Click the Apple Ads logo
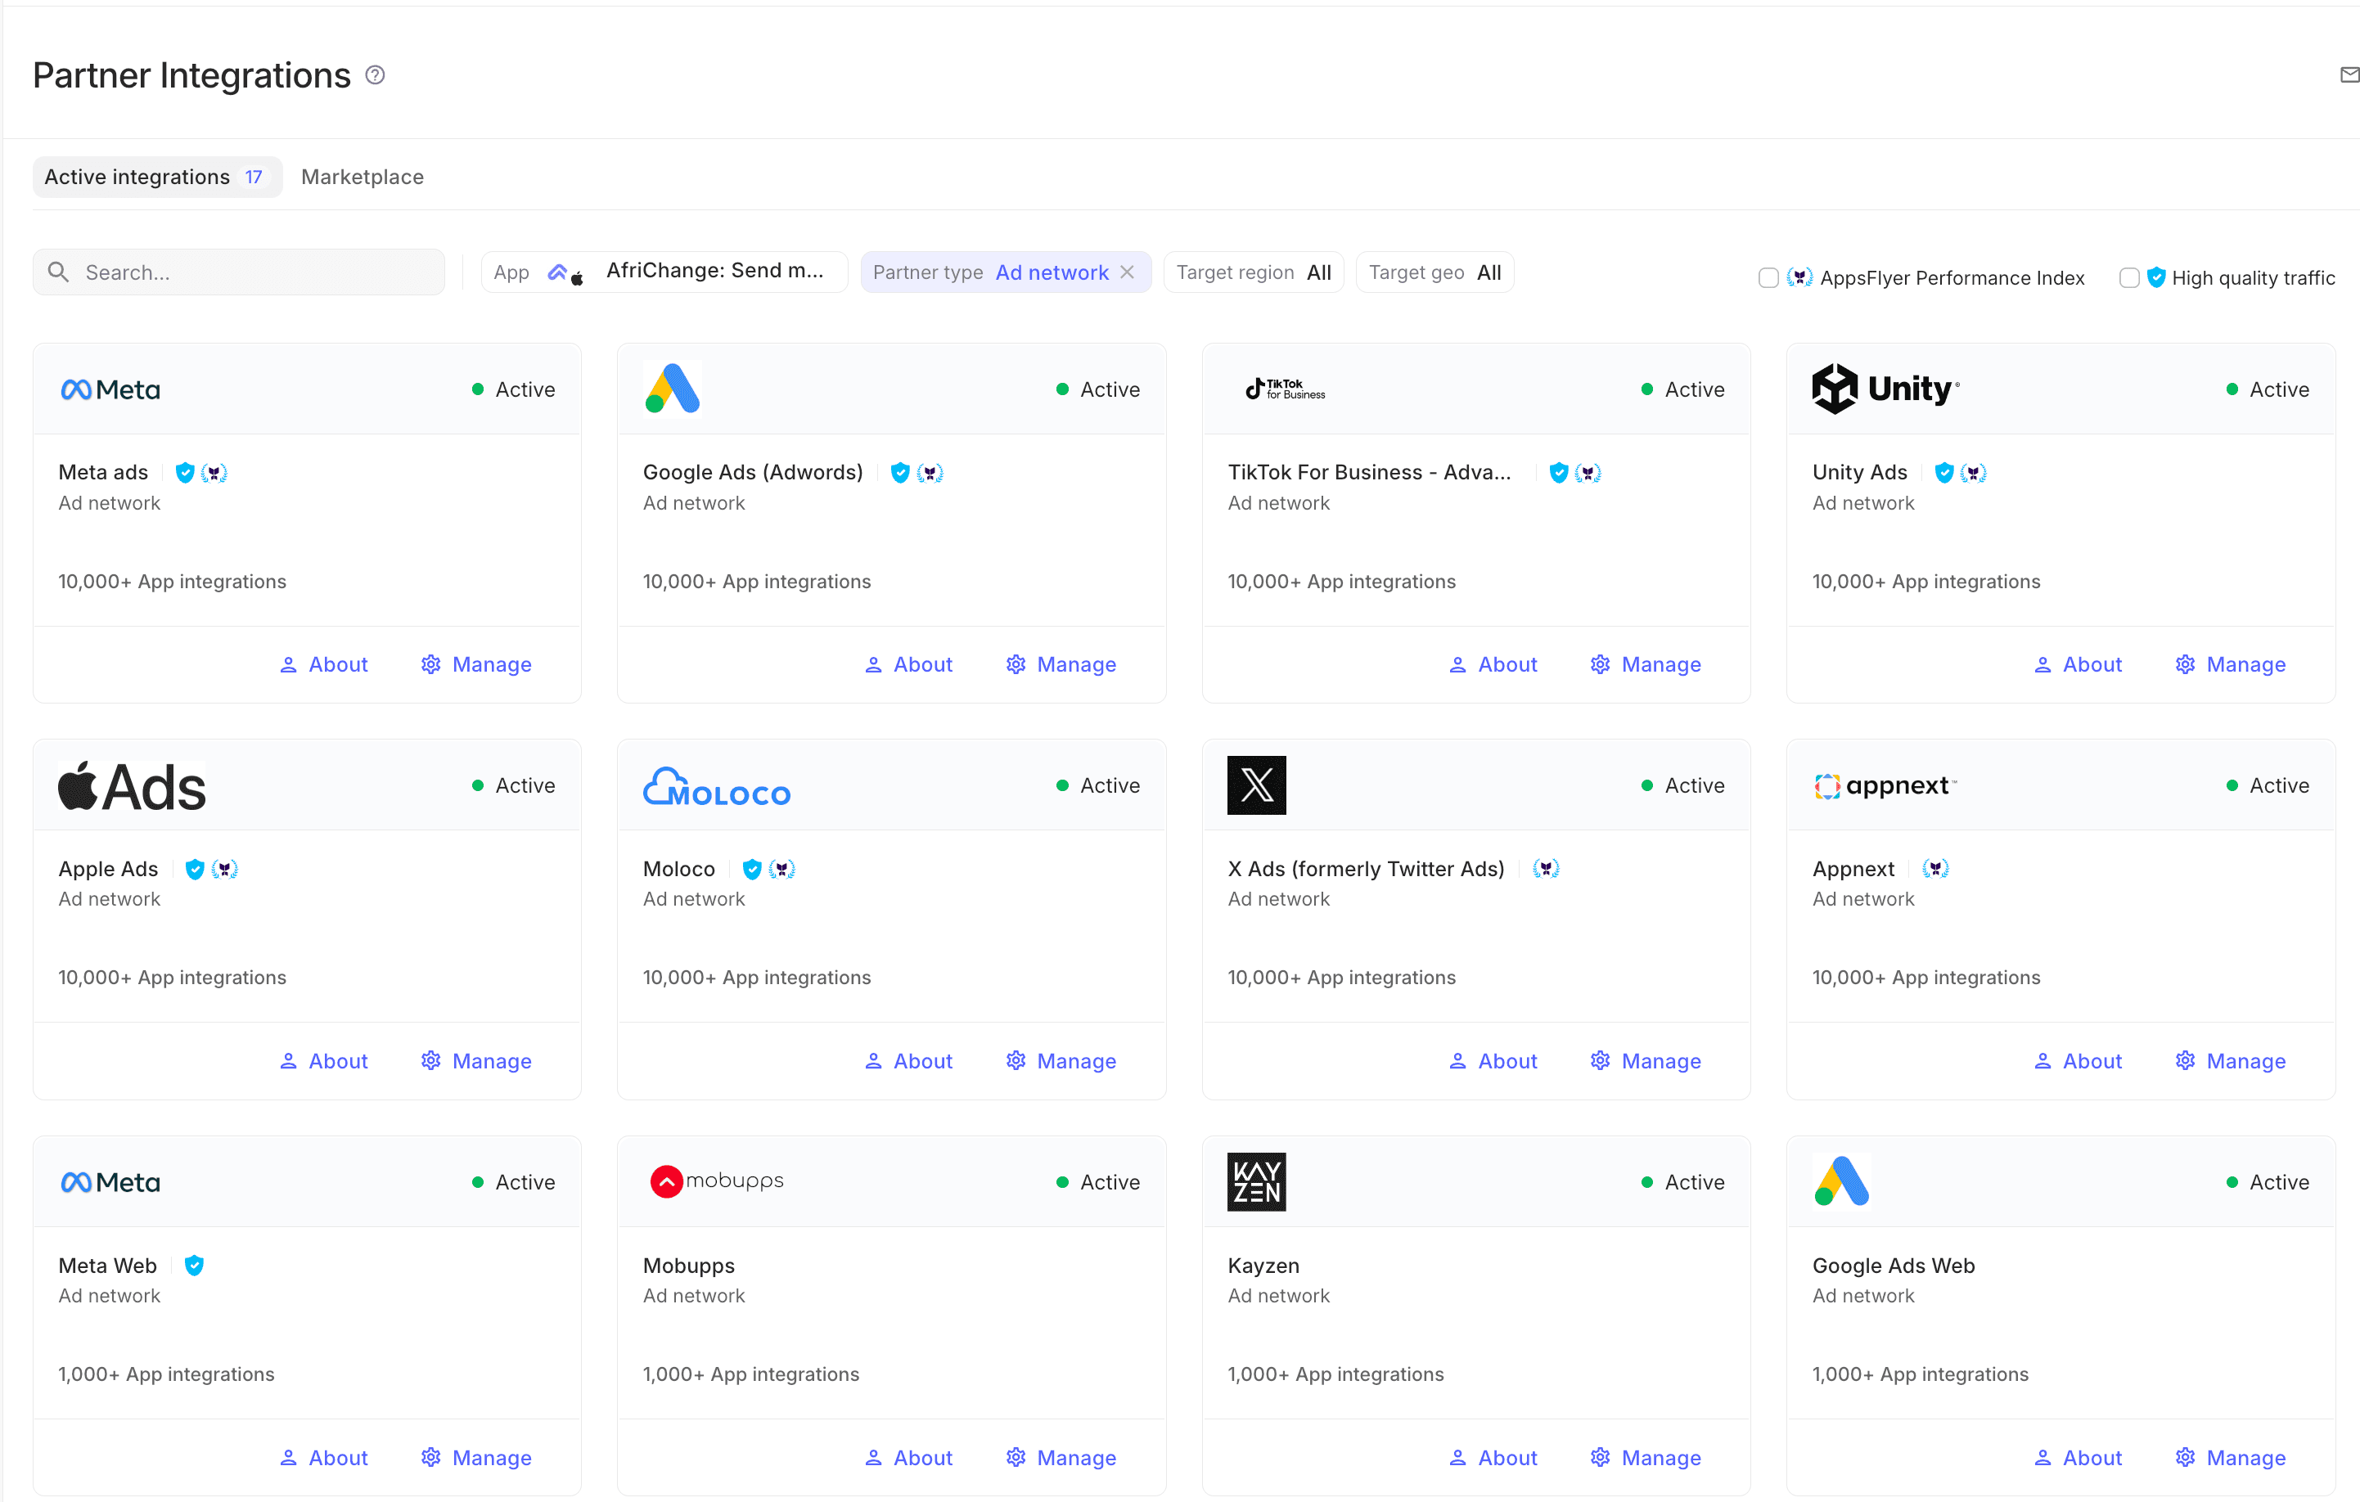The height and width of the screenshot is (1502, 2360). tap(133, 786)
